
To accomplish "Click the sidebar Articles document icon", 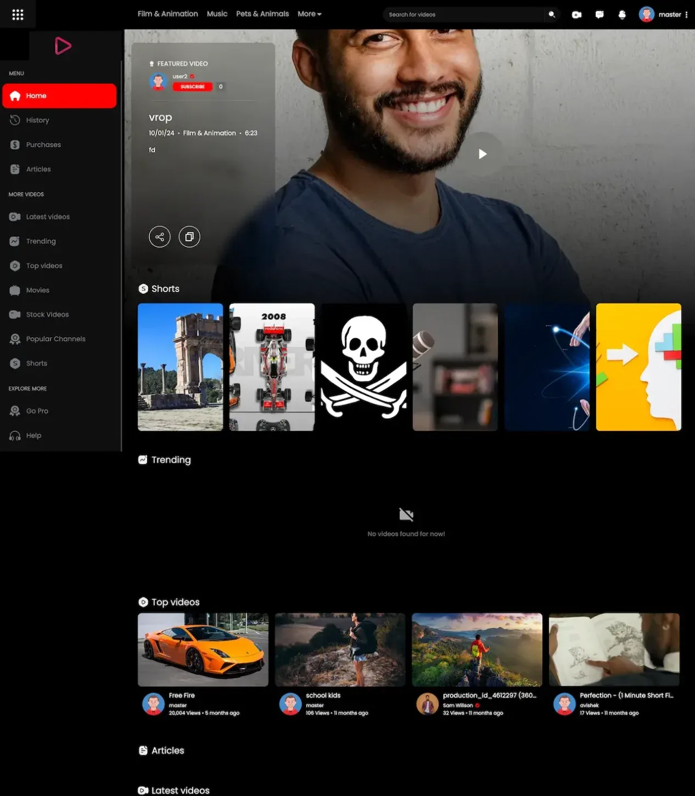I will (15, 169).
